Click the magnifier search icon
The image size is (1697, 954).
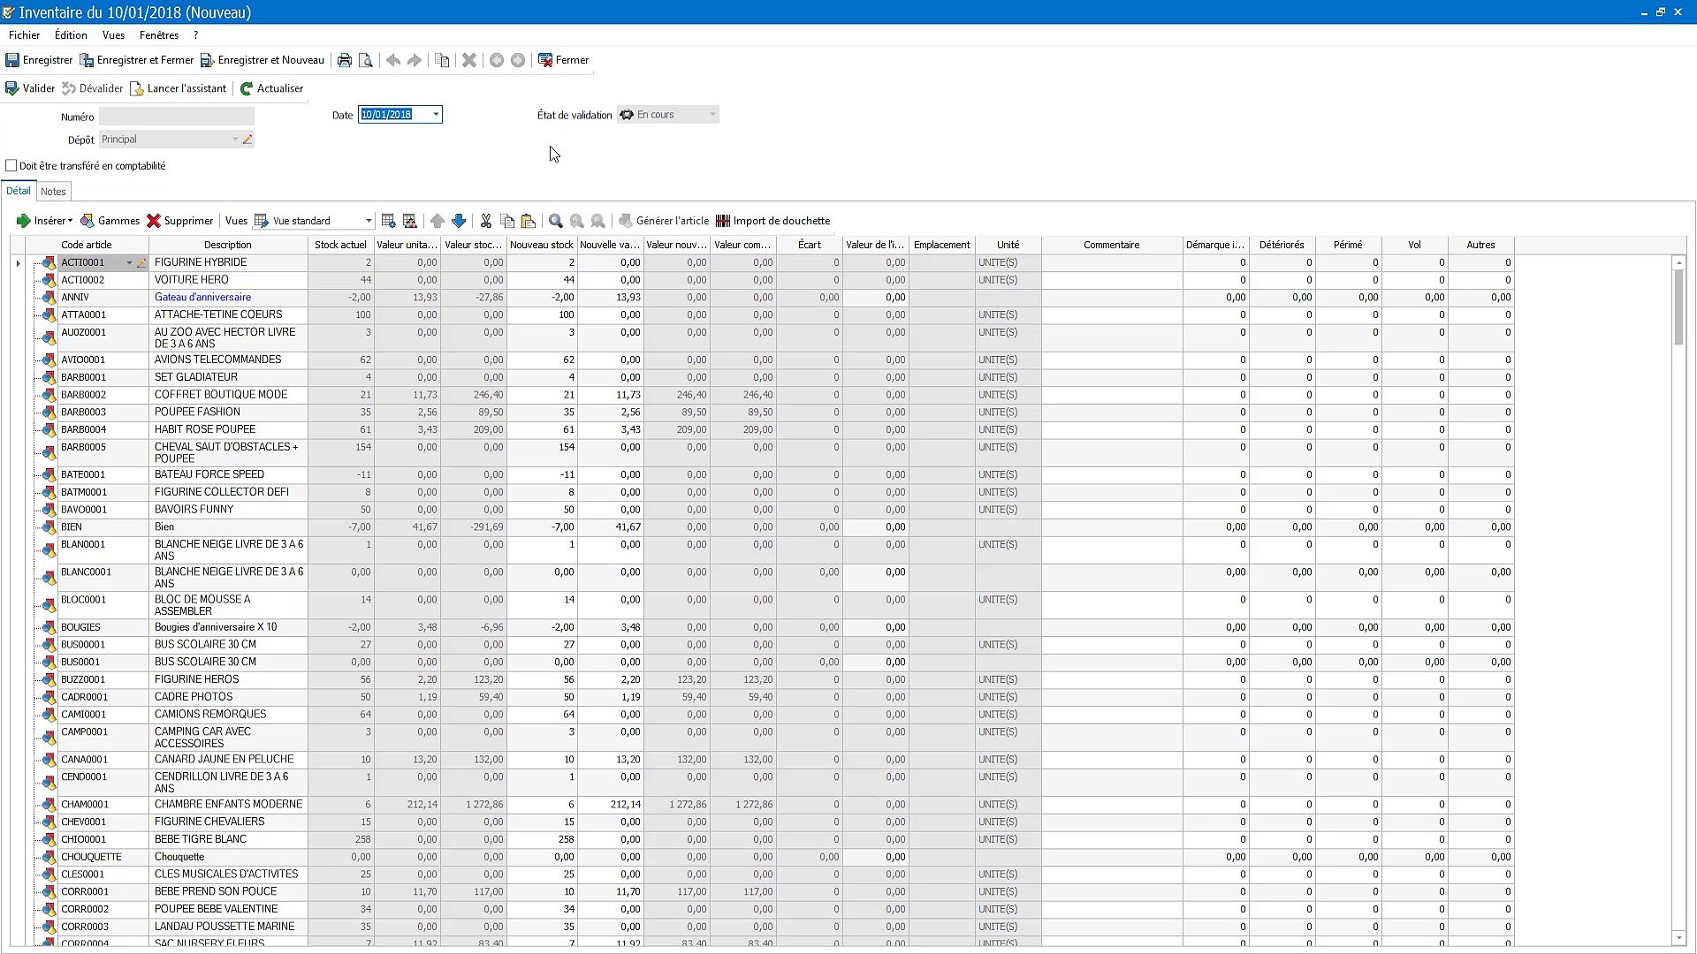click(556, 221)
